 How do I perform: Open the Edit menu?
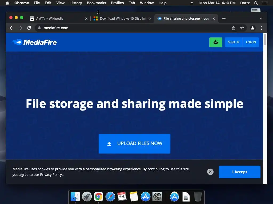pyautogui.click(x=48, y=3)
